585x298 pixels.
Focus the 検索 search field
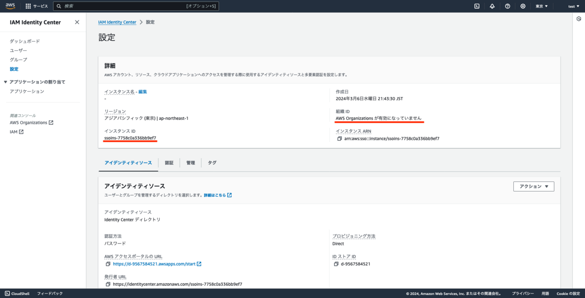pos(136,6)
